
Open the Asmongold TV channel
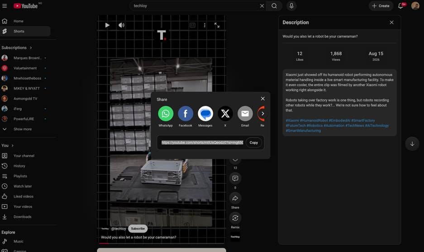25,98
